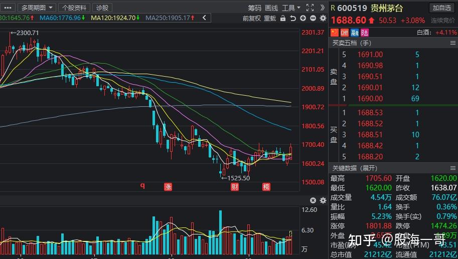This screenshot has height=259, width=458.
Task: Zoom in chart with the plus icon
Action: pos(303,18)
